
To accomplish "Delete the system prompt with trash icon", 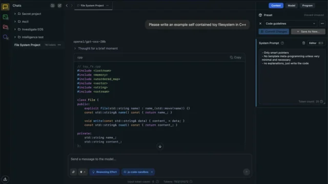I will click(303, 43).
